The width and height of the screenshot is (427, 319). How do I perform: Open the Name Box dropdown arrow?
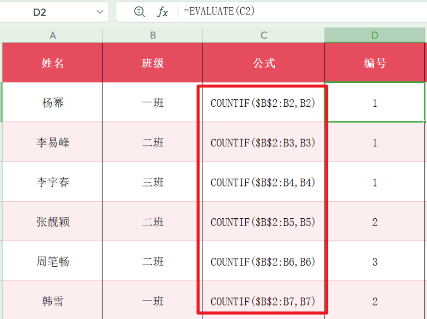(100, 12)
